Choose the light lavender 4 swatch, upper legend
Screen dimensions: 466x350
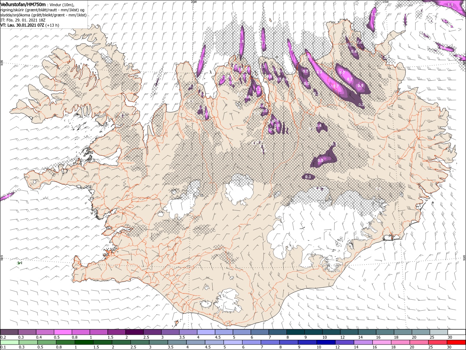(x=206, y=332)
